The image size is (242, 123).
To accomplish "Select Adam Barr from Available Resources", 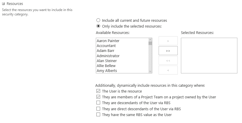I will click(x=105, y=50).
